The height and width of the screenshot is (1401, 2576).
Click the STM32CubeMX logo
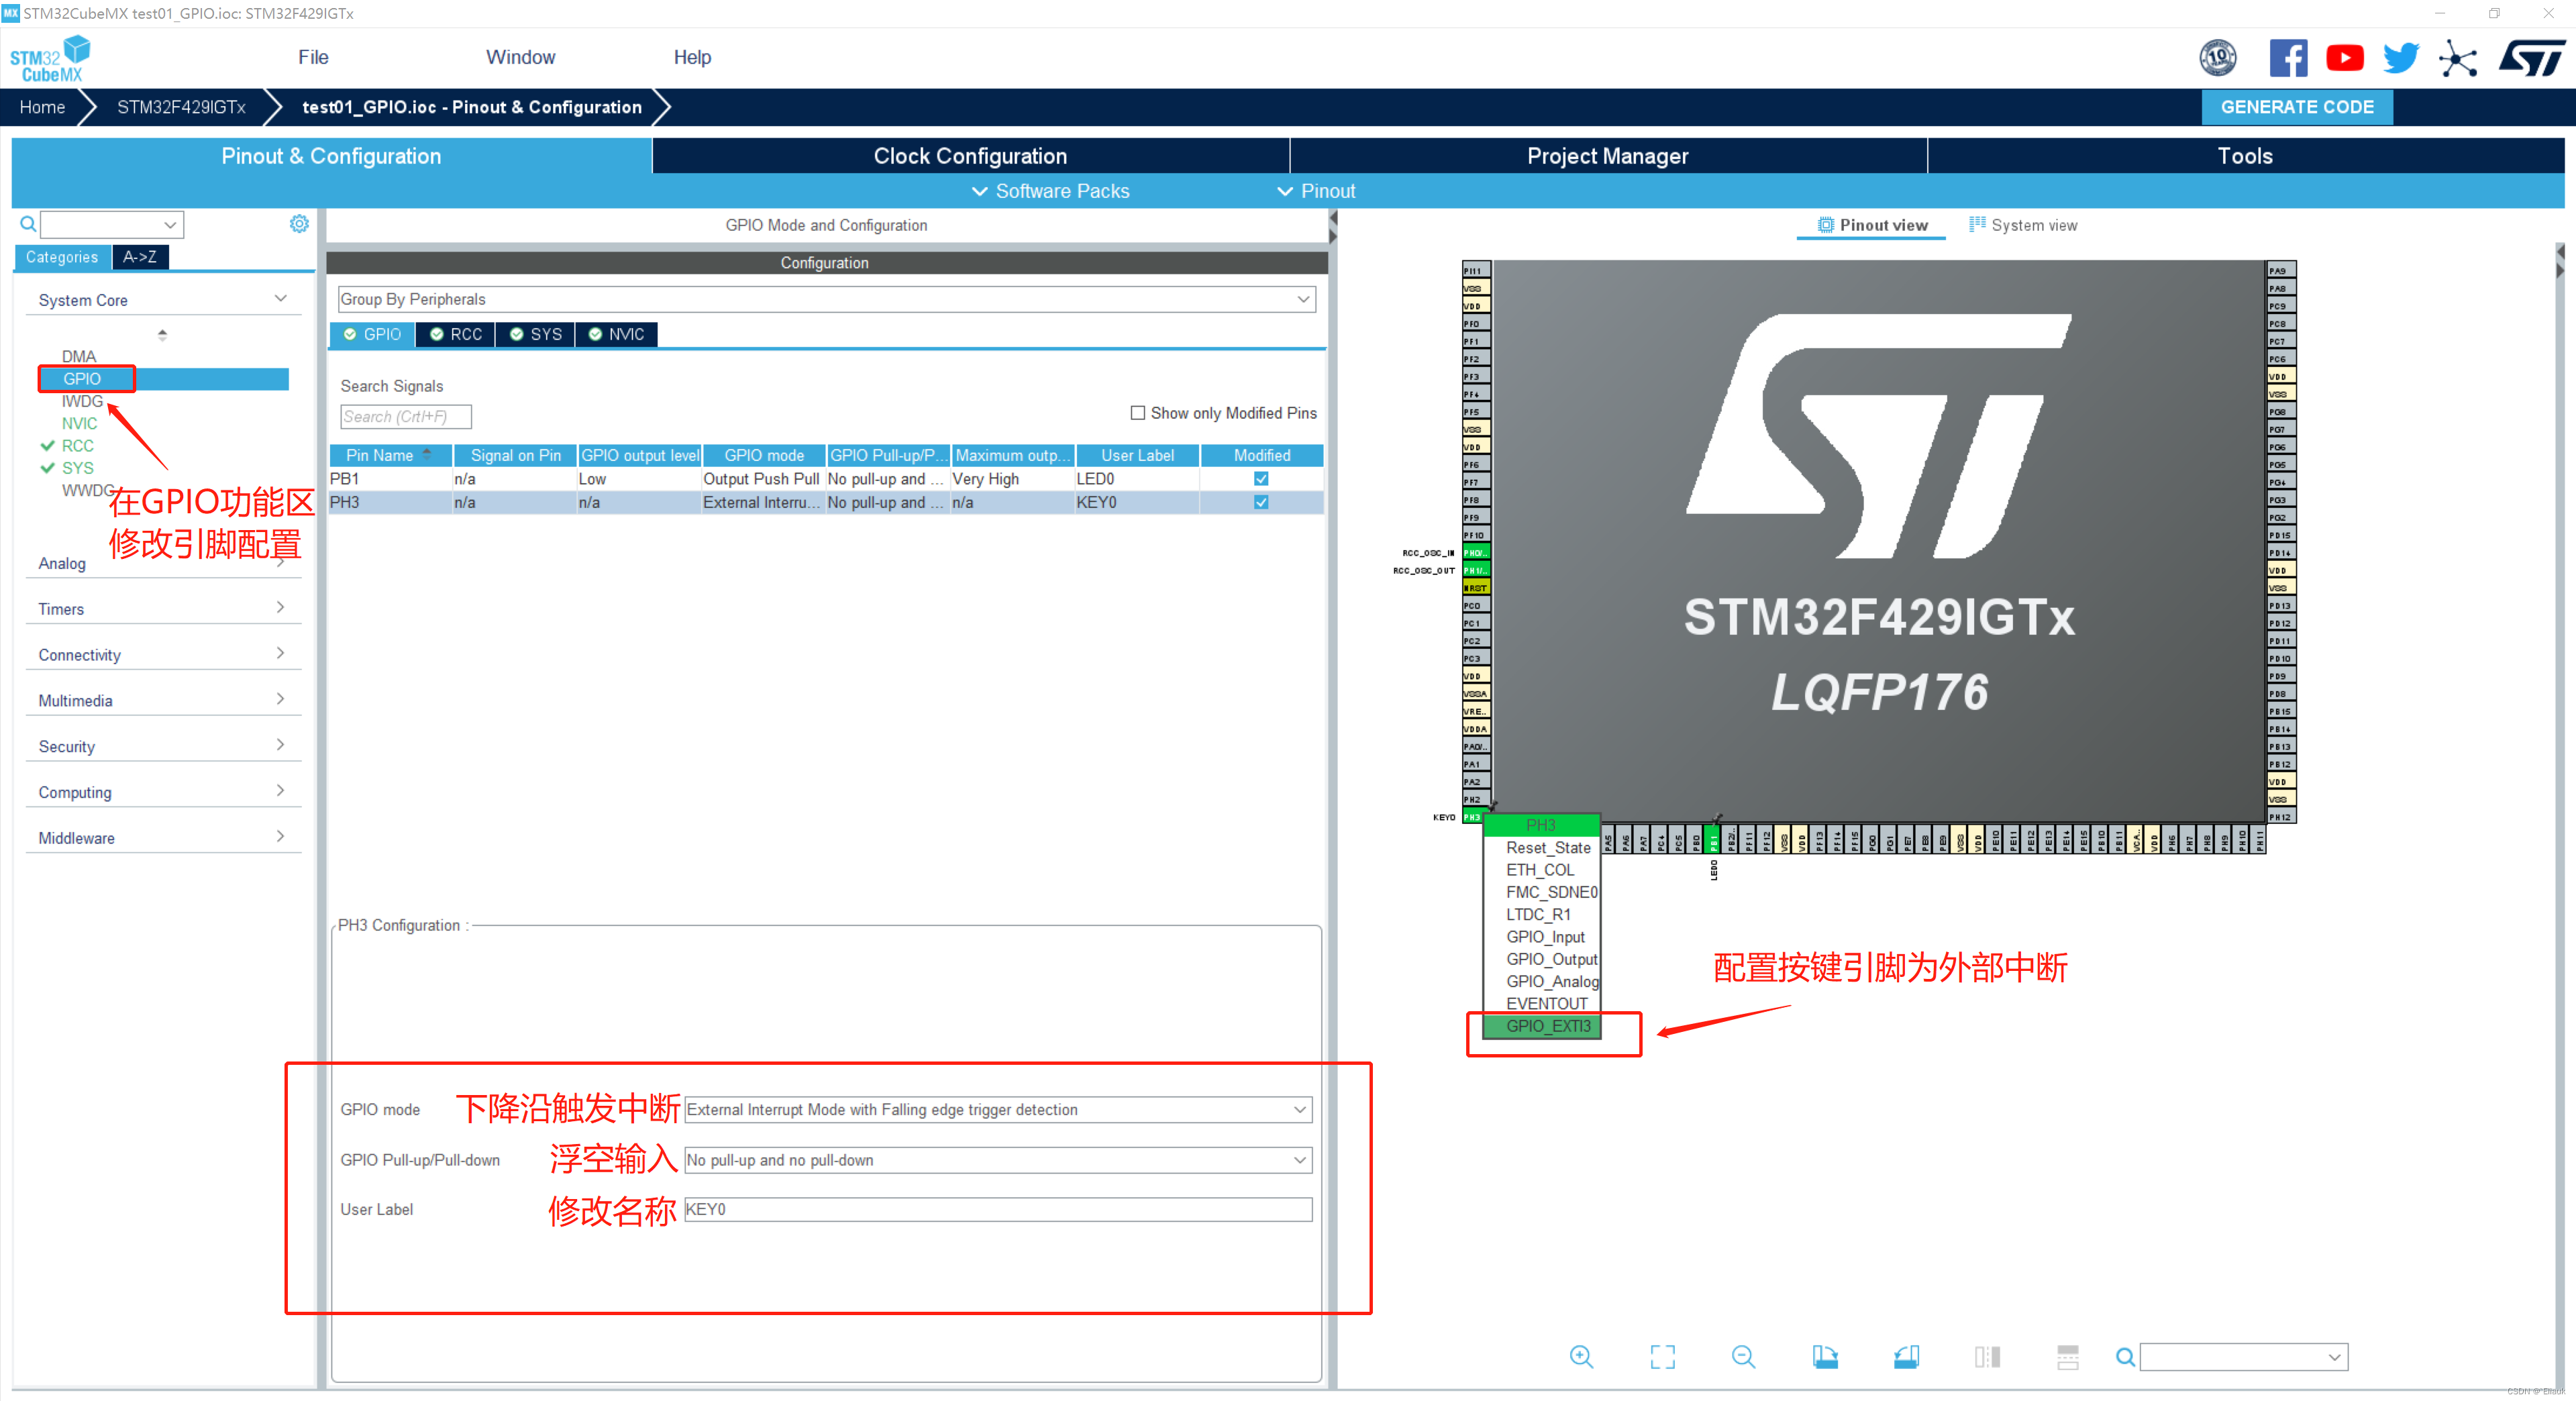[49, 58]
